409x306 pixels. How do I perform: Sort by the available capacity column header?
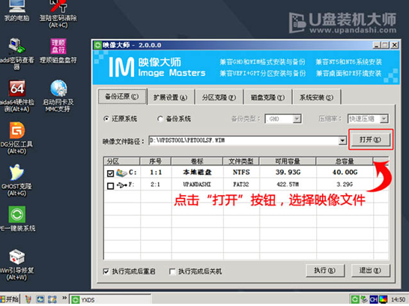click(288, 161)
